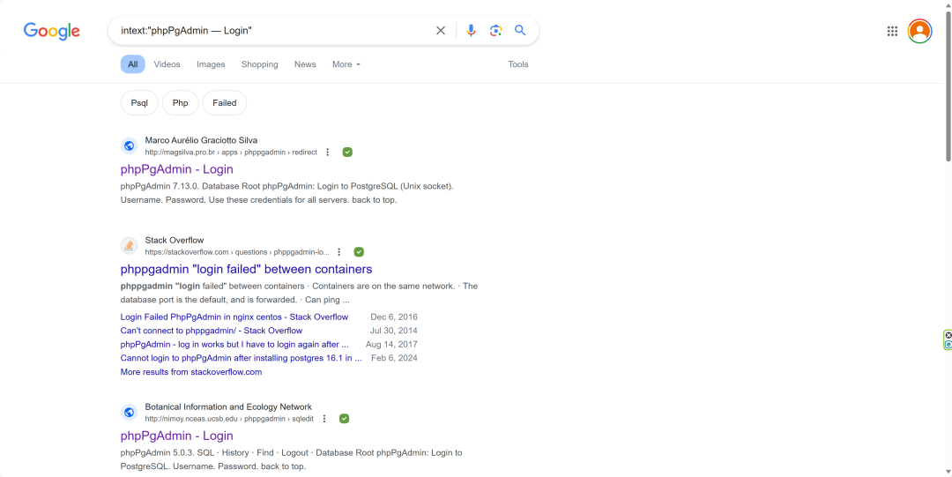Screen dimensions: 952x477
Task: Click the Stack Overflow site name
Action: point(175,240)
